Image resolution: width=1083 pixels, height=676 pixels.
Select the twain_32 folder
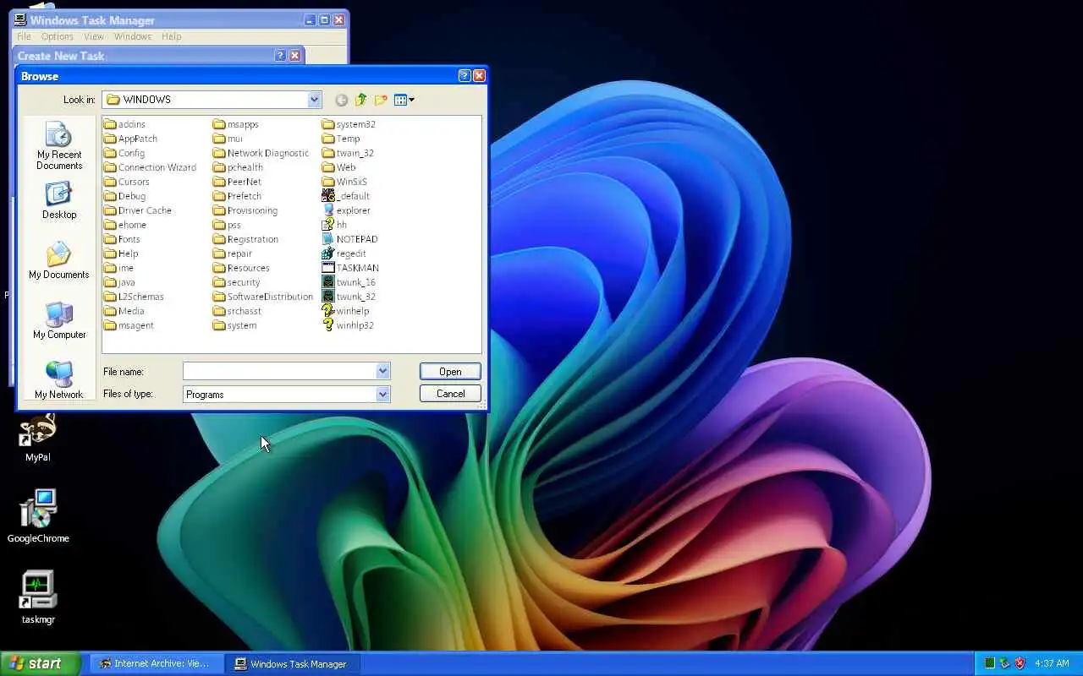tap(348, 153)
